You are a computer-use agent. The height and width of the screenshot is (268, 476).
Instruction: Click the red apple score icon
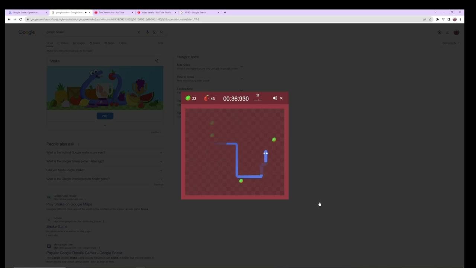tap(206, 98)
